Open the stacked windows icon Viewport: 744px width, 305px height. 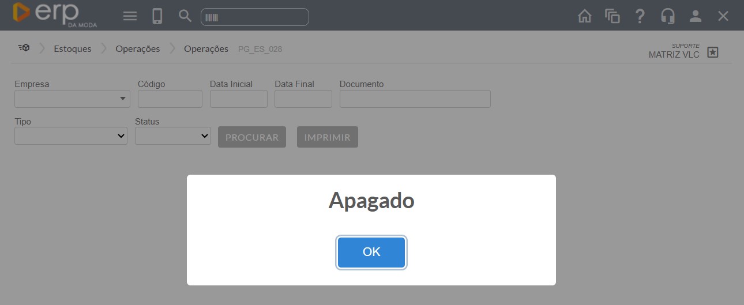click(x=613, y=16)
